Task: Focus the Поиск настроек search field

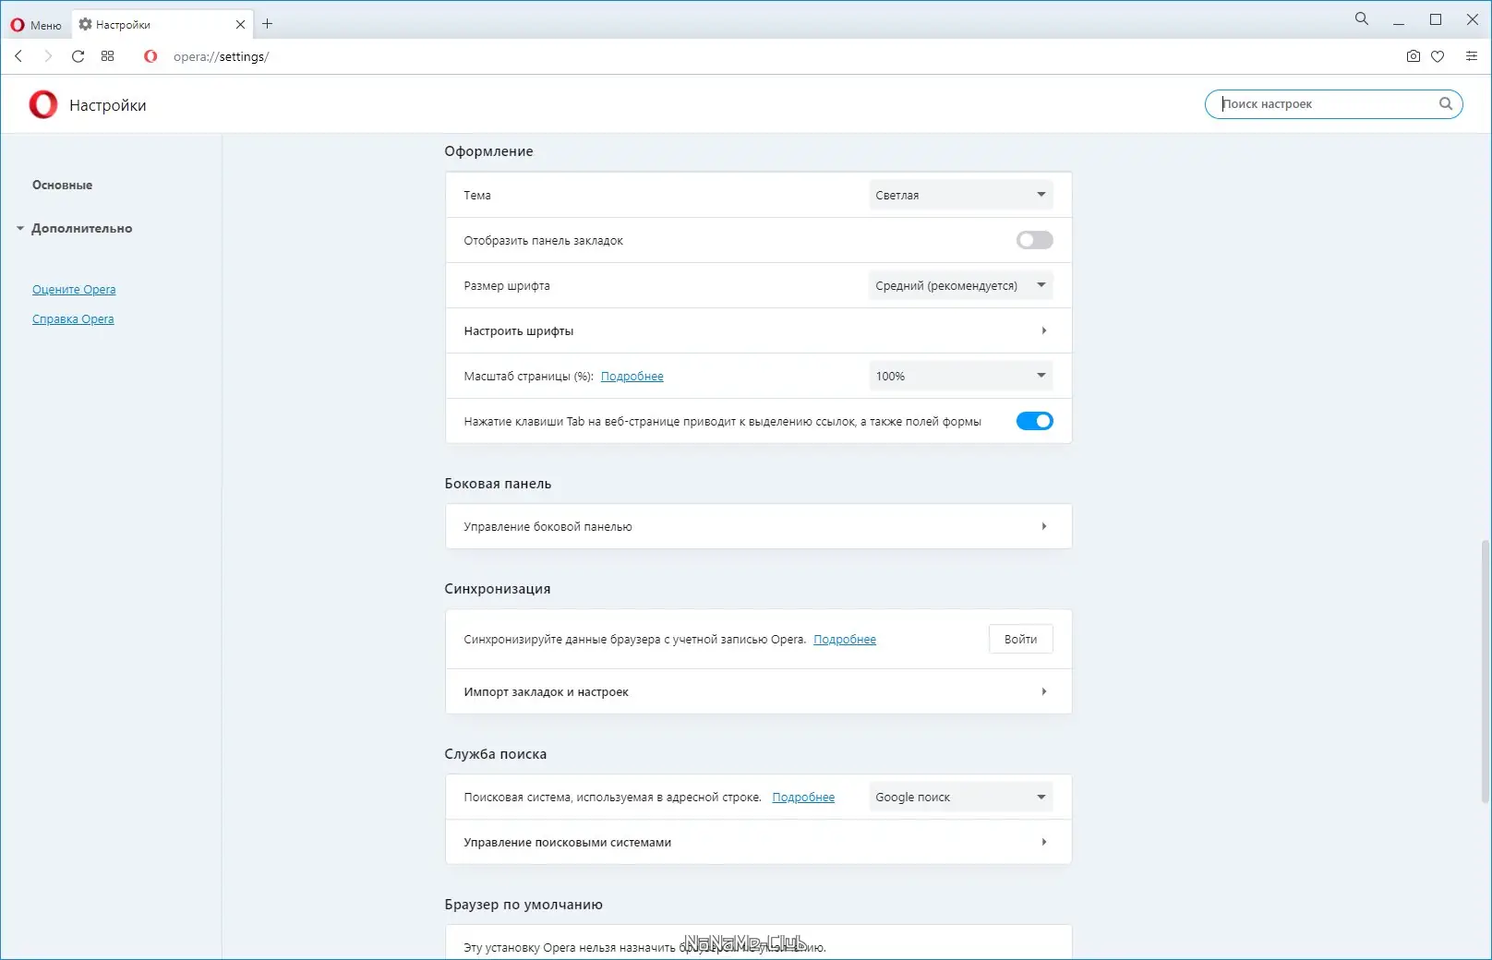Action: click(1325, 104)
